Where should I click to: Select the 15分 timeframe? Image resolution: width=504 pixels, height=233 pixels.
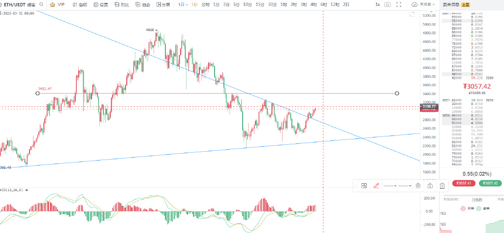coord(259,4)
